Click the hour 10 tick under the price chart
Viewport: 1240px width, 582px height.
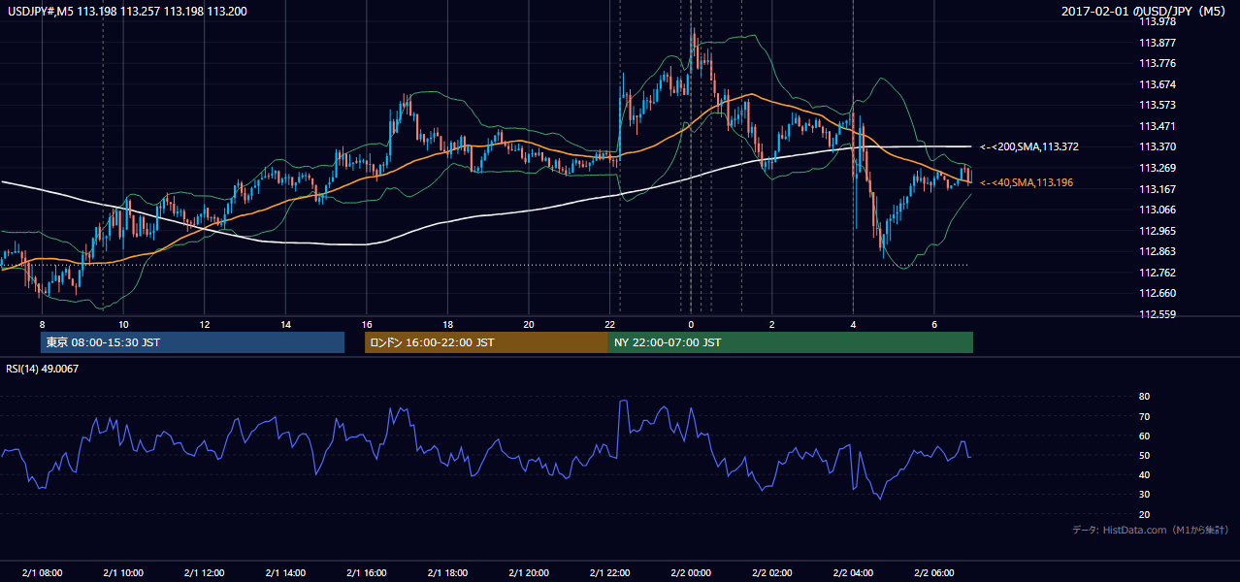(x=122, y=324)
